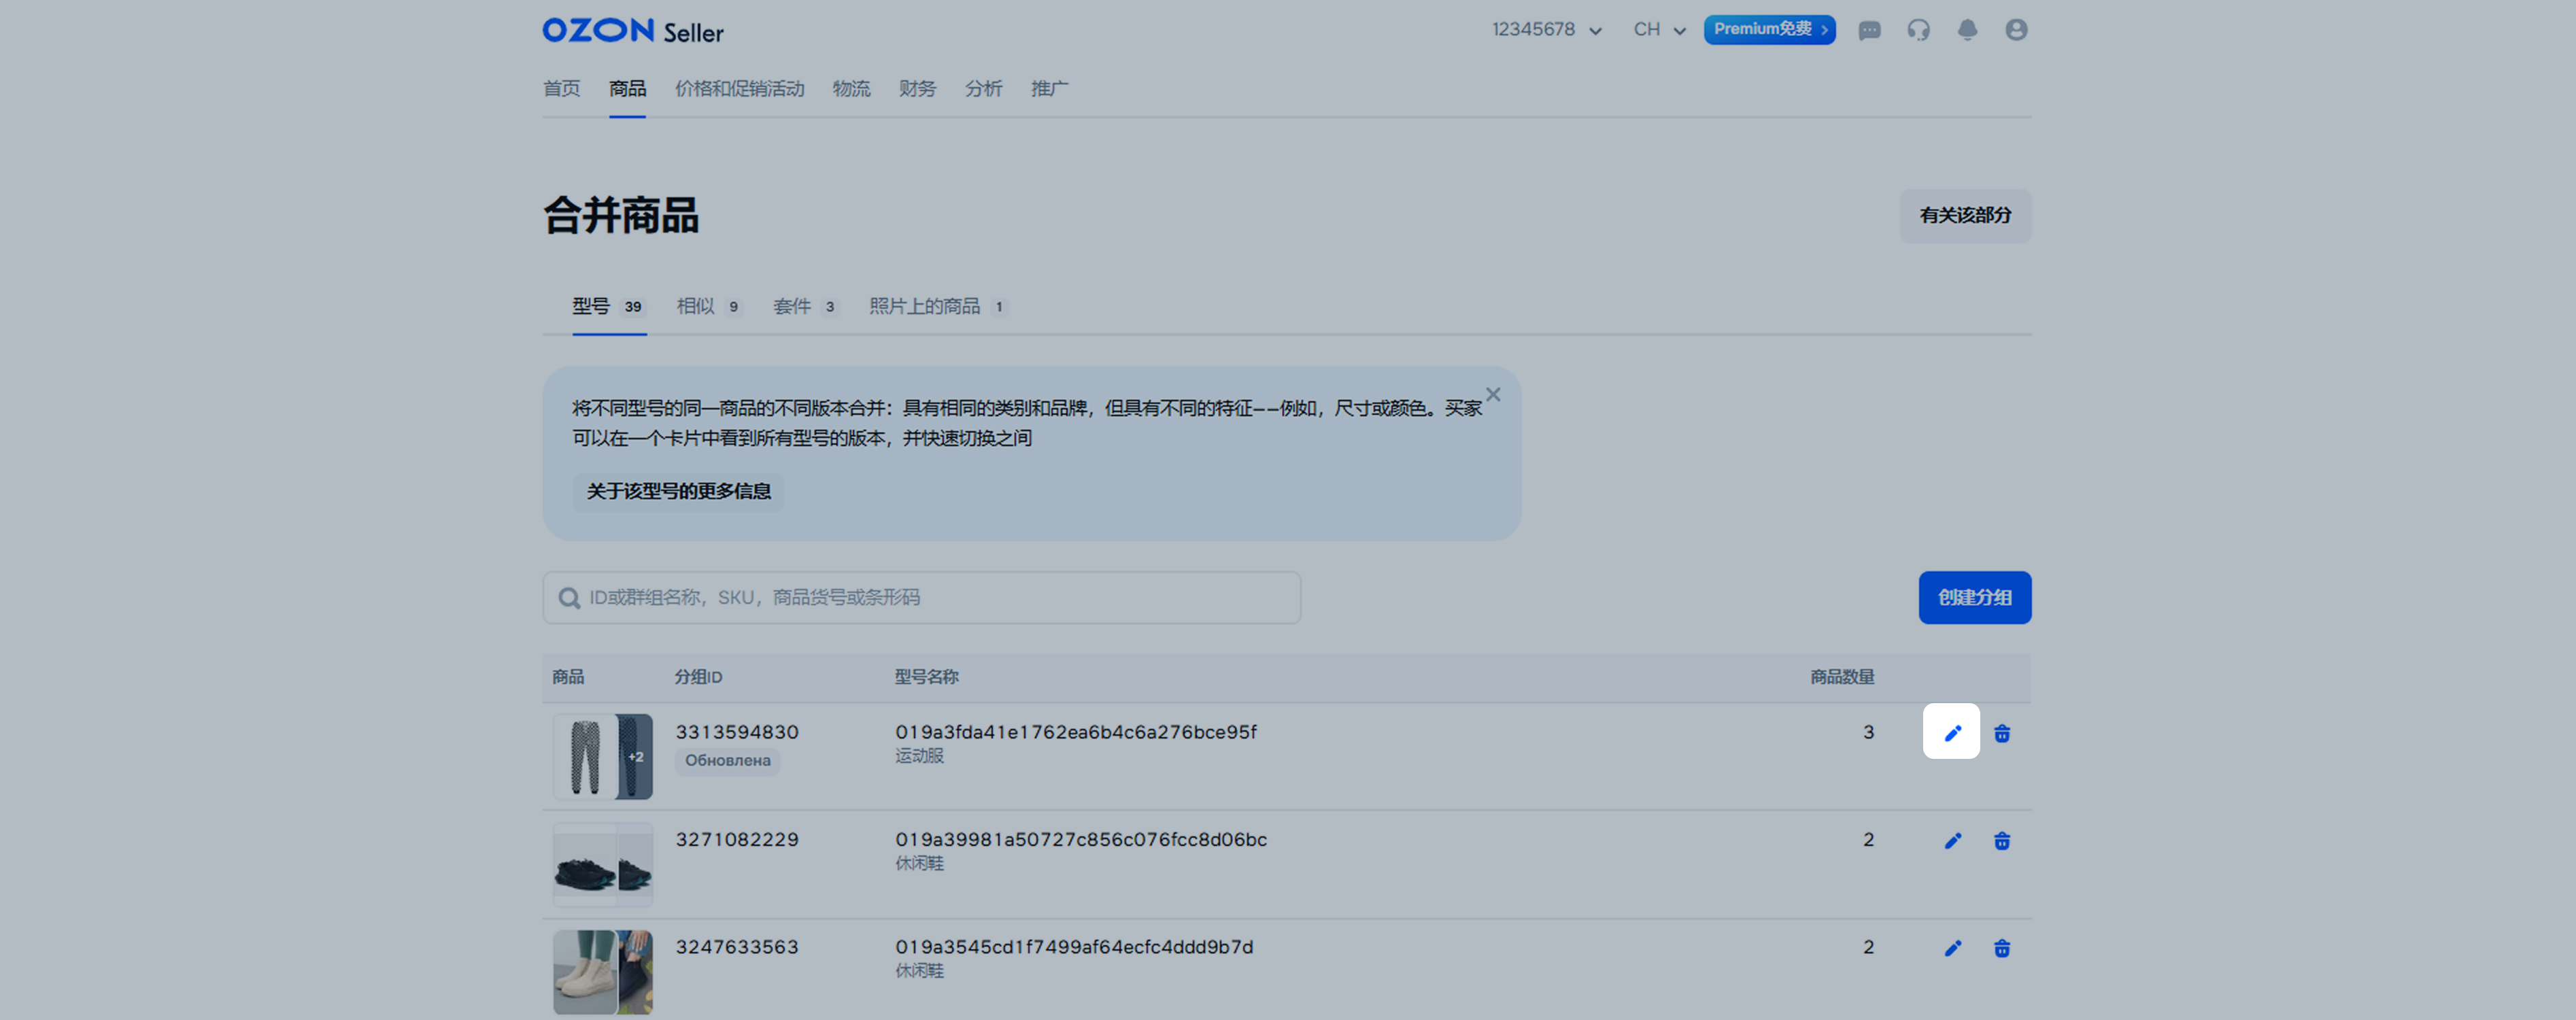Image resolution: width=2576 pixels, height=1020 pixels.
Task: Edit group 3247633563 with the pencil icon
Action: (1952, 948)
